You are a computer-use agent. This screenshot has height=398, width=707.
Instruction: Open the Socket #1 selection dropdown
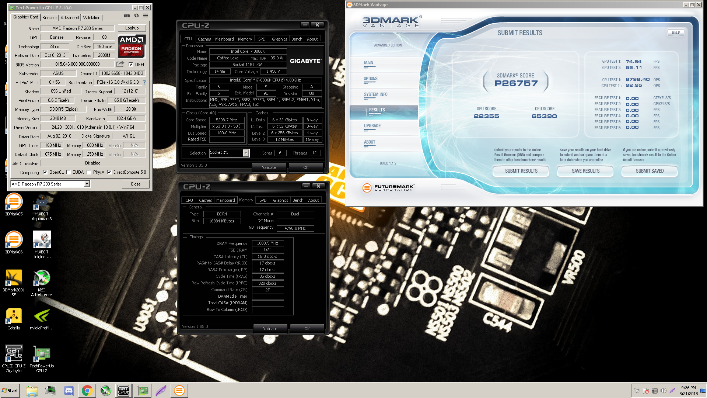click(x=246, y=153)
